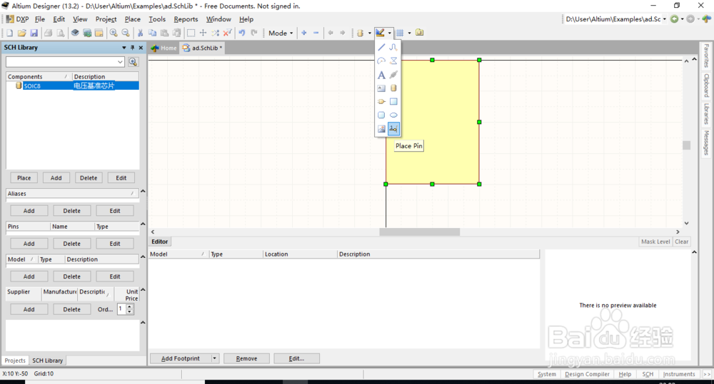Open the Libraries side panel tab
The width and height of the screenshot is (714, 384).
(x=706, y=113)
